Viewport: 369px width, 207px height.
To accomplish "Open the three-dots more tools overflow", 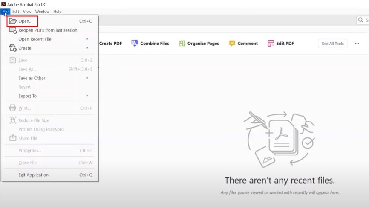I will point(357,43).
